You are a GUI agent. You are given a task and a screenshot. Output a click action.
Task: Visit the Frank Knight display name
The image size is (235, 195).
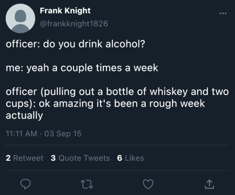tap(65, 11)
